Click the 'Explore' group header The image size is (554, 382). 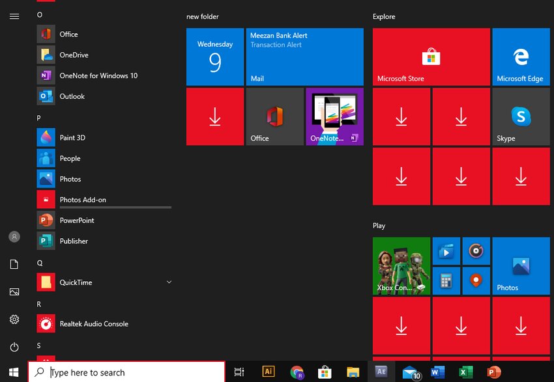click(384, 16)
